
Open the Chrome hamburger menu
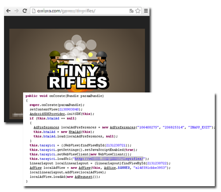(x=146, y=11)
